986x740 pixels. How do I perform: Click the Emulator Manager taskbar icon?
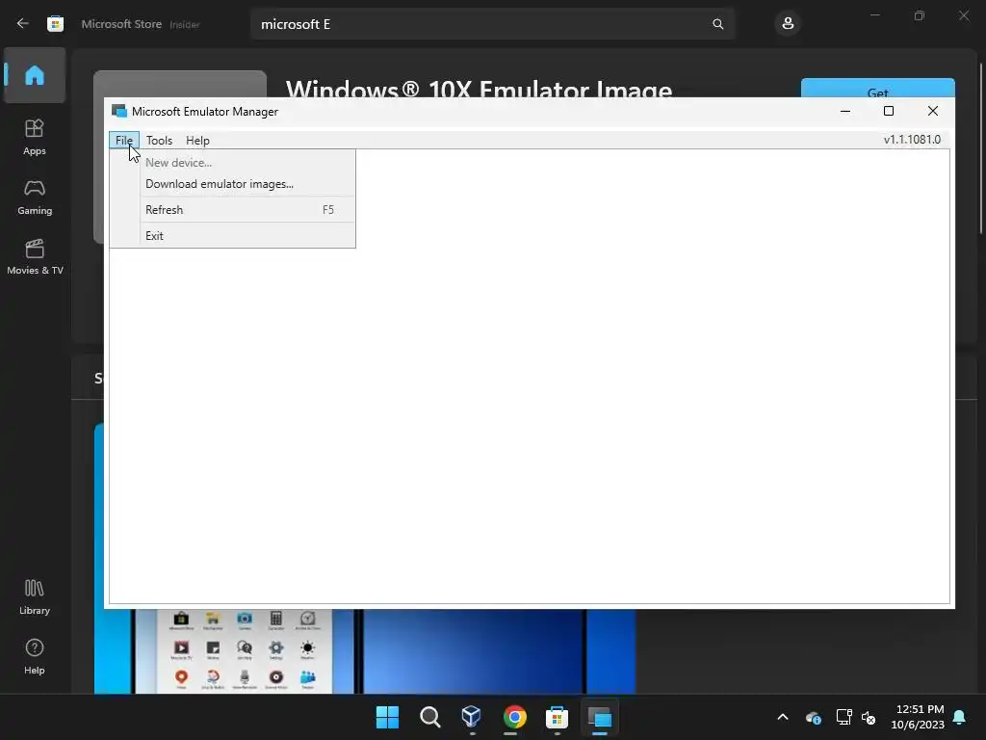pos(599,717)
